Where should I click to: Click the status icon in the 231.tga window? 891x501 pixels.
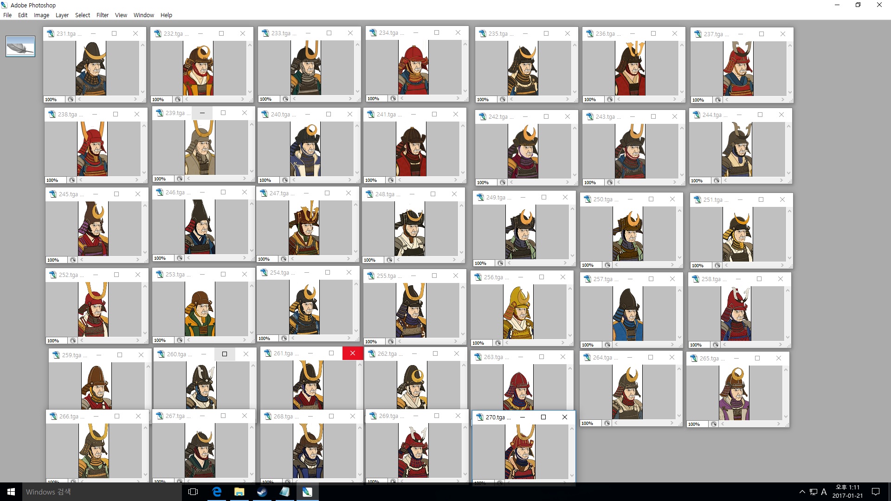[71, 99]
